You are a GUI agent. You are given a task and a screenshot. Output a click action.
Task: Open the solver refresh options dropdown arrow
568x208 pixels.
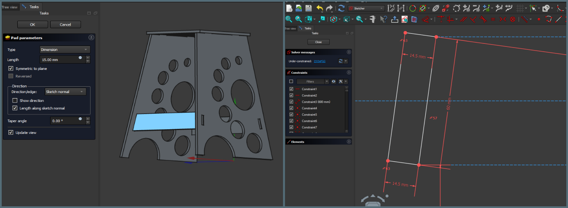click(x=346, y=61)
